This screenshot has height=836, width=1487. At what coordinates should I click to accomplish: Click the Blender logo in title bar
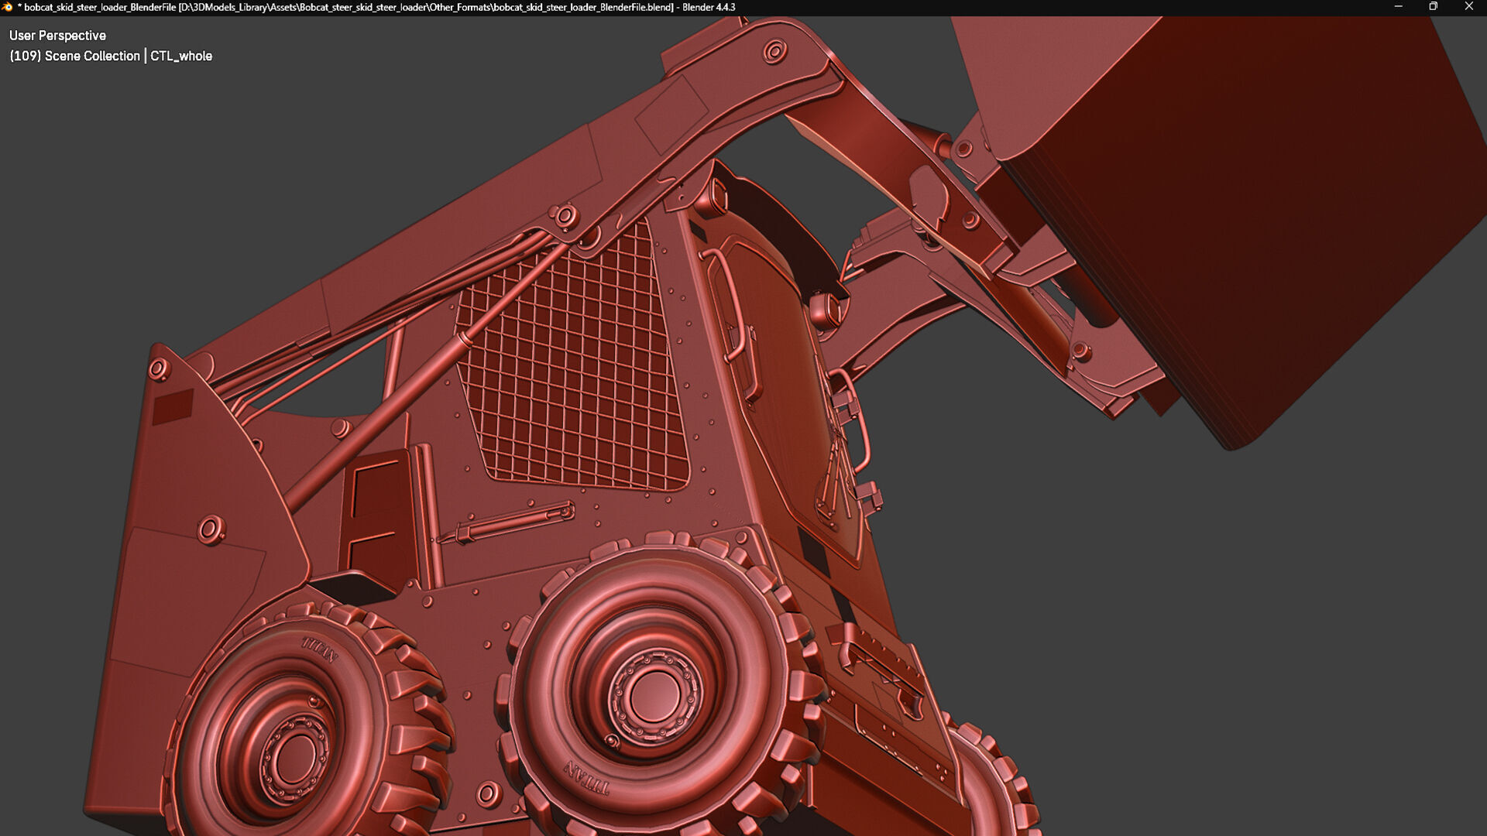8,7
